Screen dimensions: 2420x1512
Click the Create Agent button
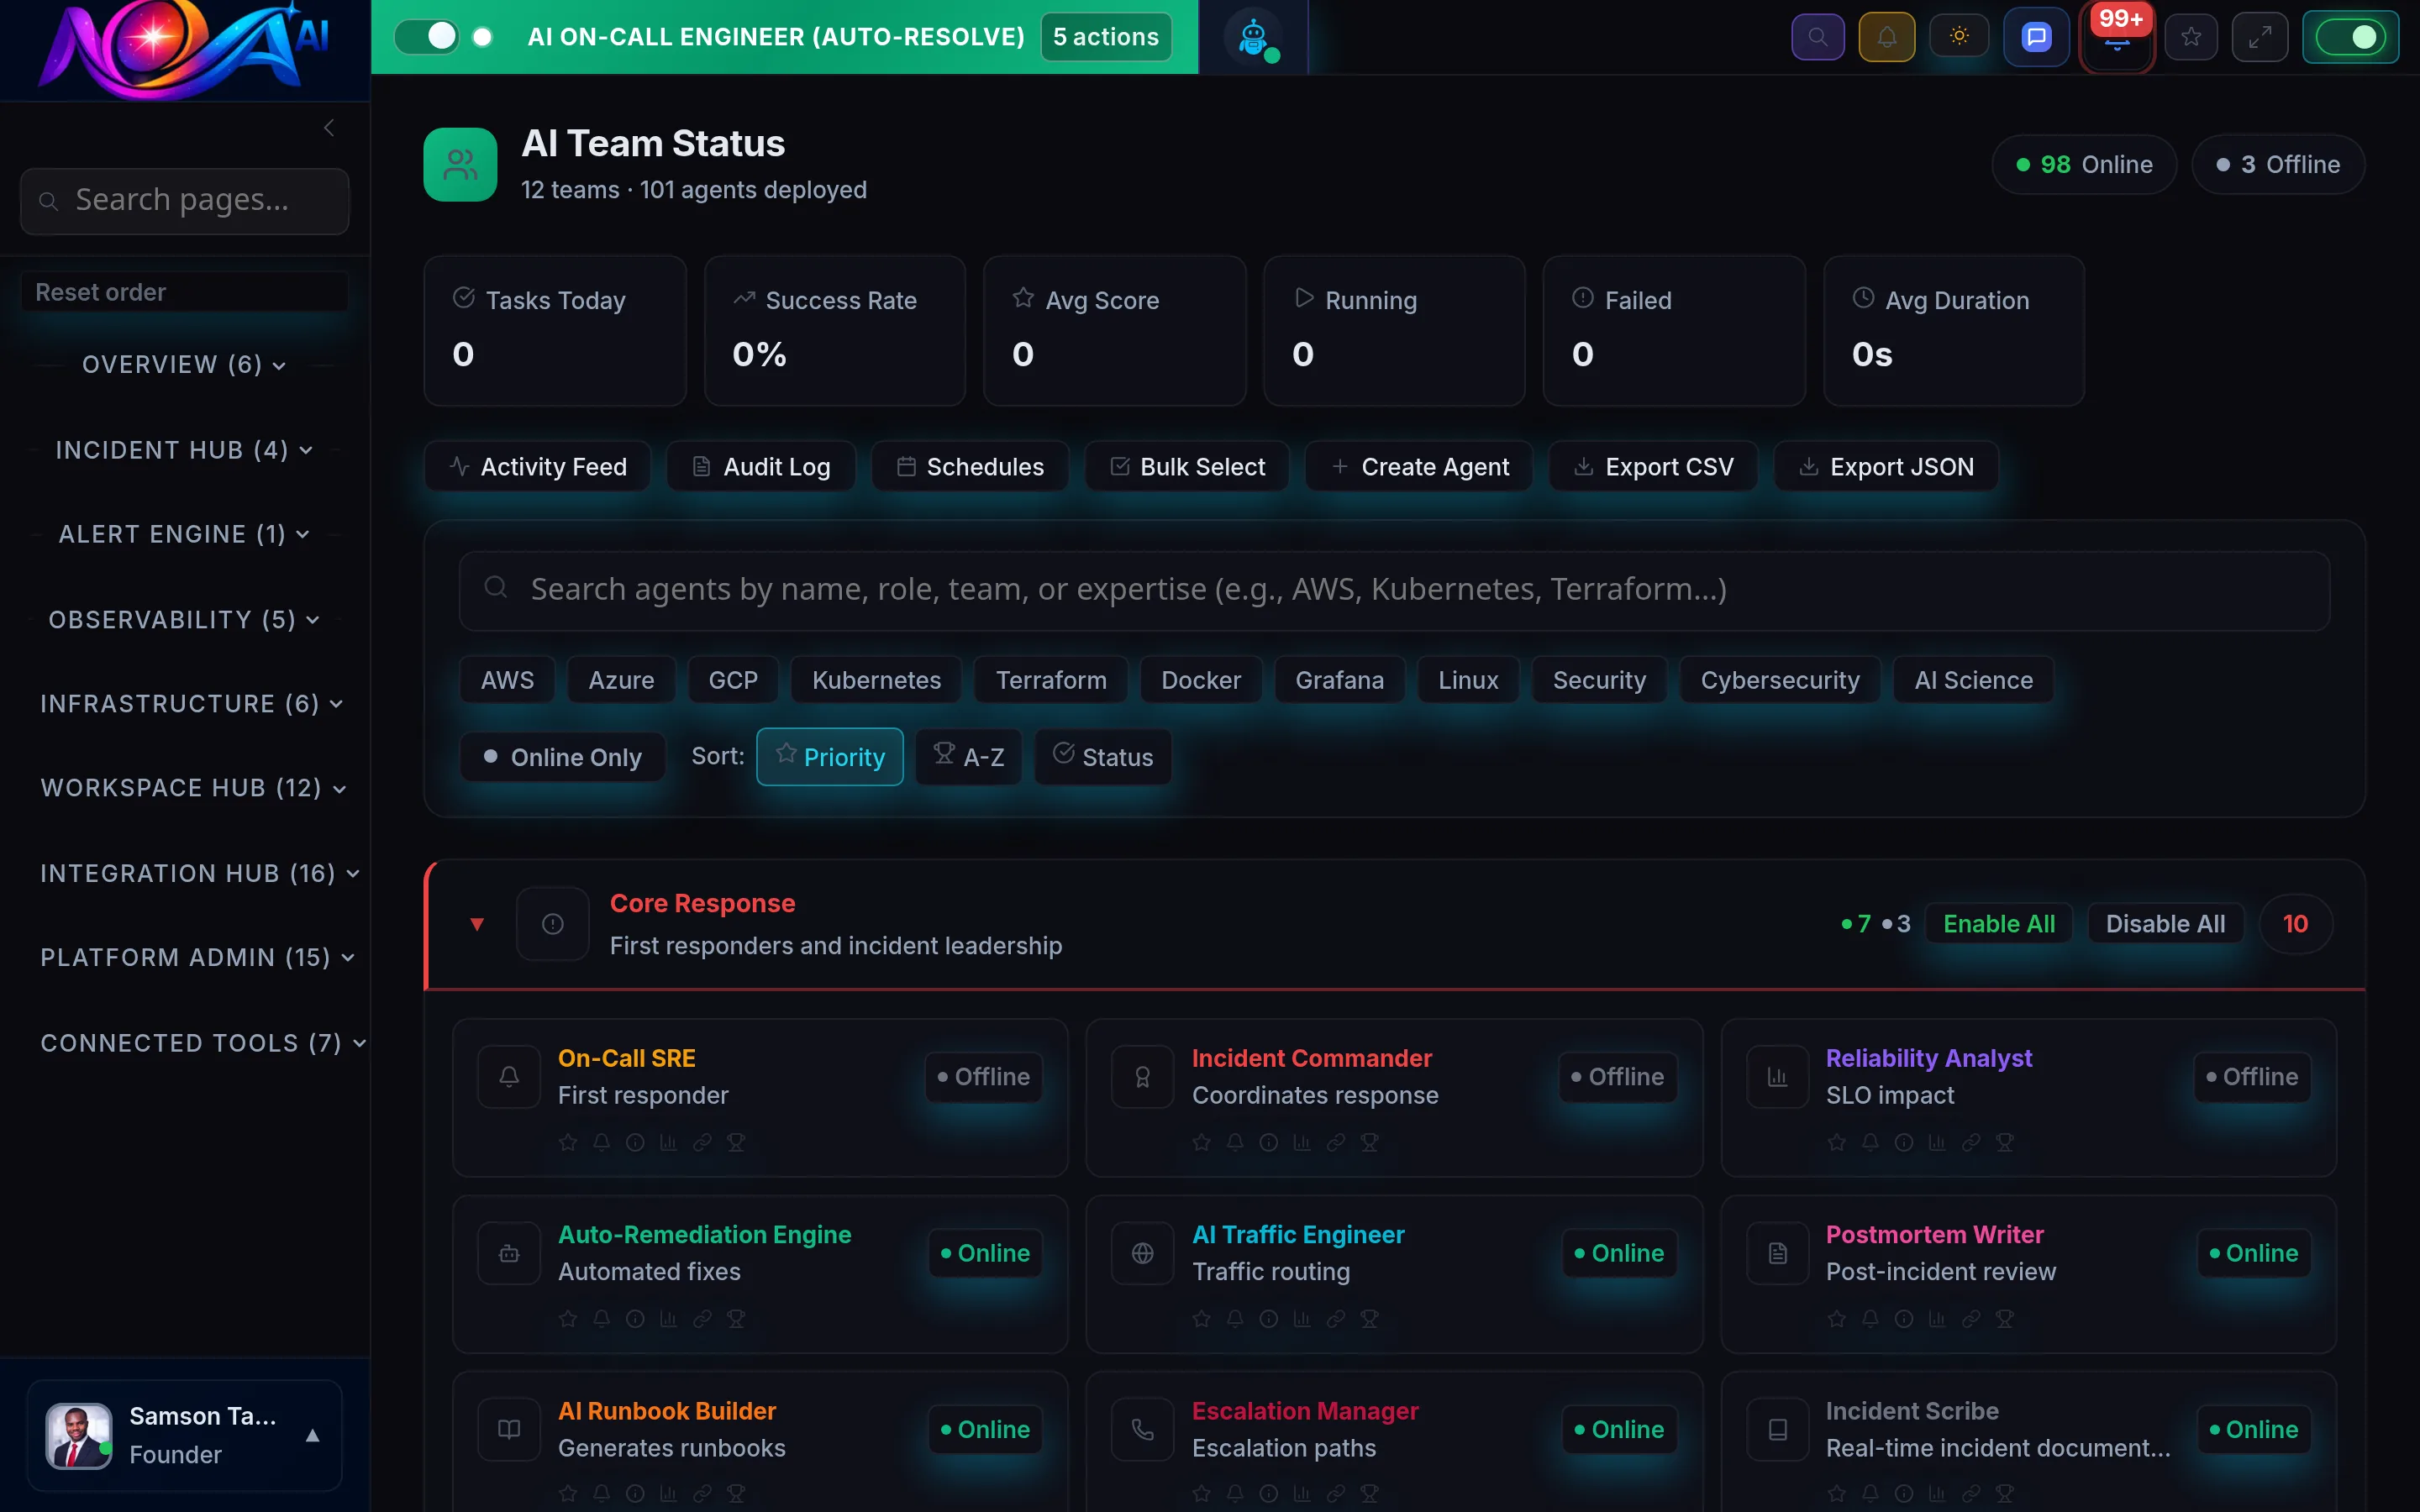point(1418,466)
